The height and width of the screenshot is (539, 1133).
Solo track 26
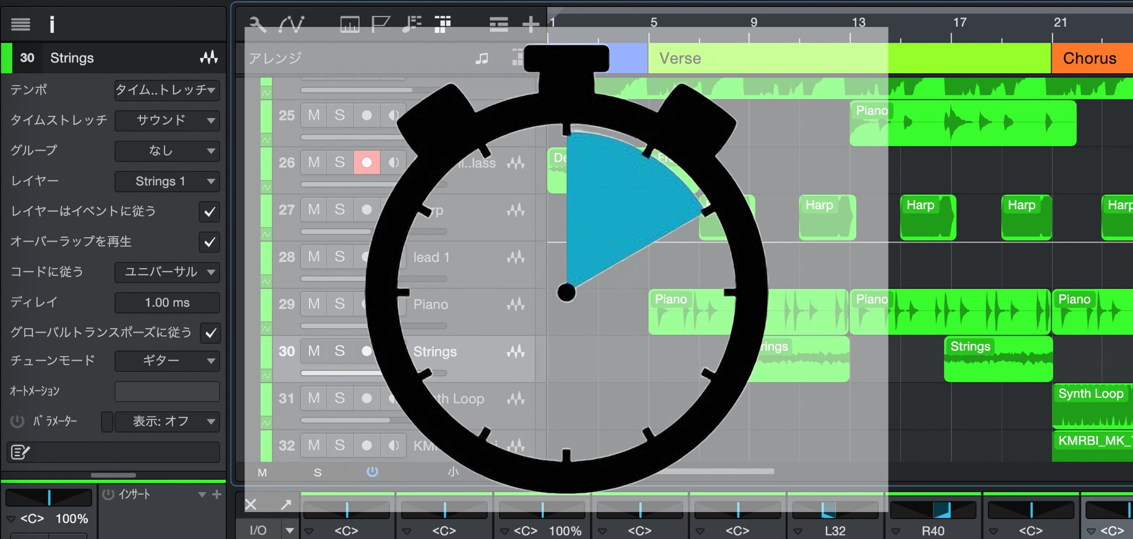(x=339, y=162)
